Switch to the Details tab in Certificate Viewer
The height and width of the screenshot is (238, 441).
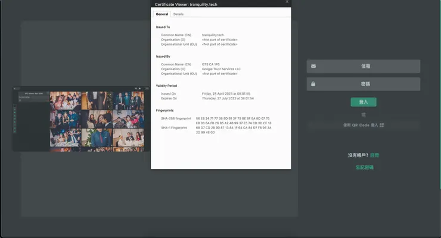tap(178, 14)
